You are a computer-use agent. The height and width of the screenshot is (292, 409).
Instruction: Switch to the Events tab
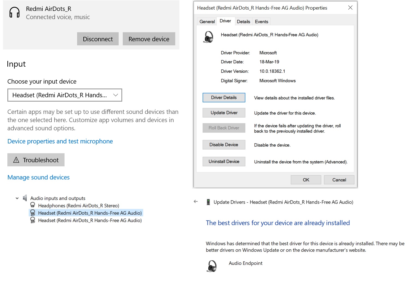pos(261,22)
